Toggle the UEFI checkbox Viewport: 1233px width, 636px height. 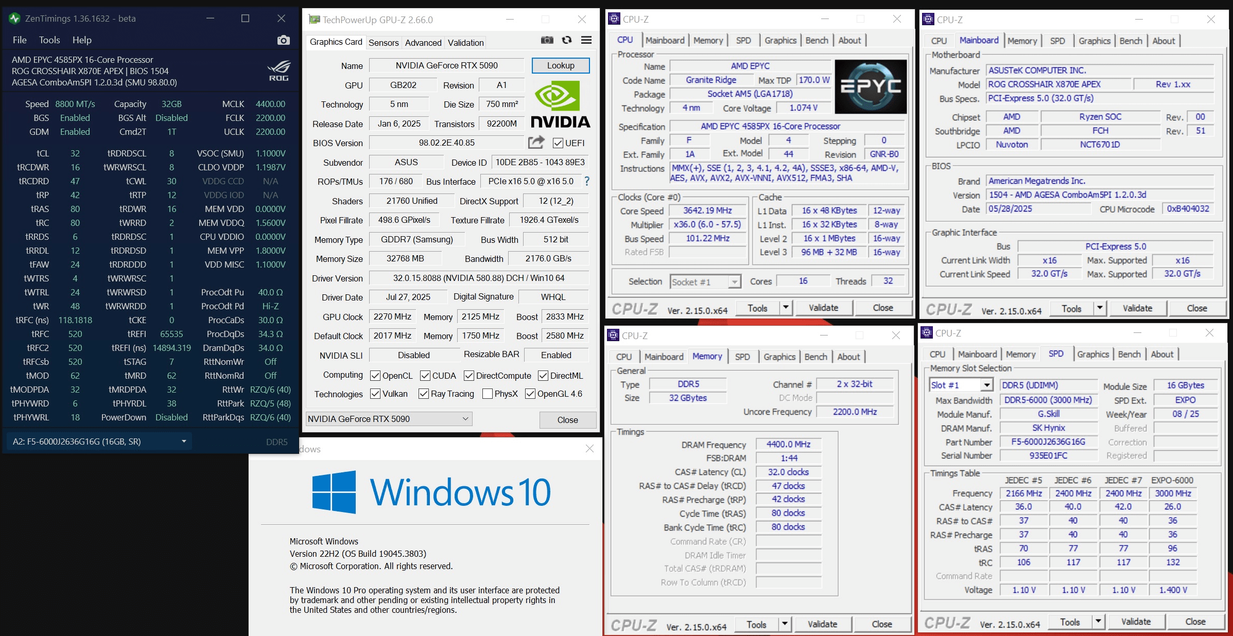(x=558, y=143)
